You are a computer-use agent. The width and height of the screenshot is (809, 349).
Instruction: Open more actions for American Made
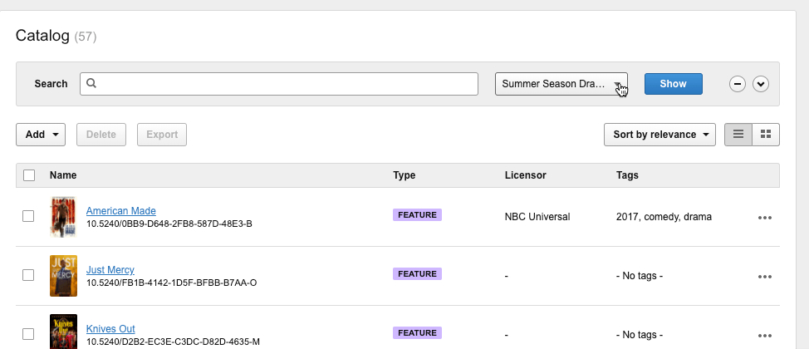pyautogui.click(x=765, y=218)
